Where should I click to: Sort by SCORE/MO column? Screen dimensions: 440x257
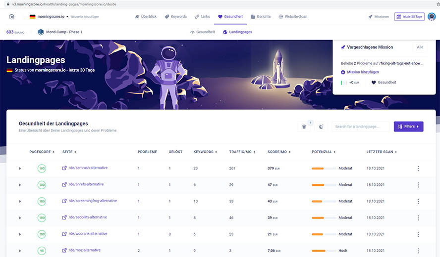click(x=279, y=152)
